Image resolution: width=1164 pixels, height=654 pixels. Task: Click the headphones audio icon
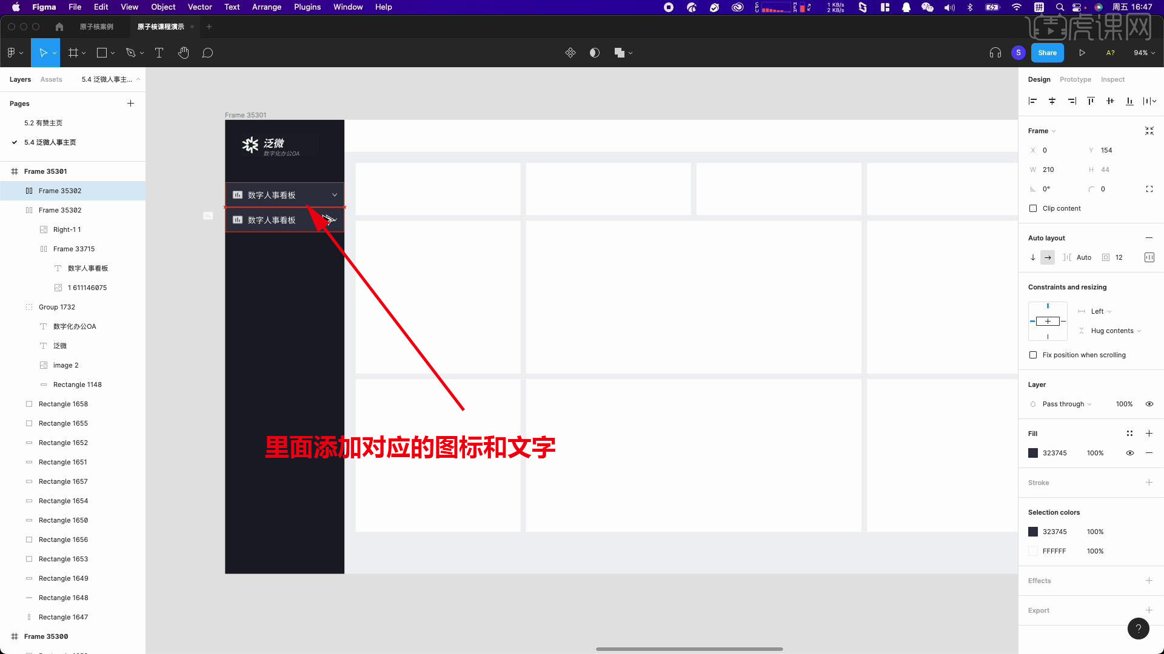coord(995,53)
